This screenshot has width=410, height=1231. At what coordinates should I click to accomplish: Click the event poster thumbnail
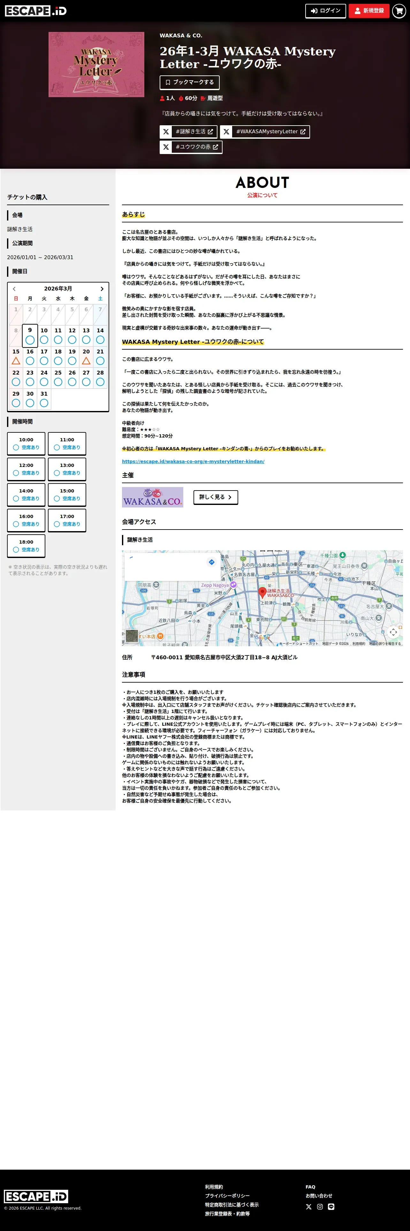tap(96, 65)
